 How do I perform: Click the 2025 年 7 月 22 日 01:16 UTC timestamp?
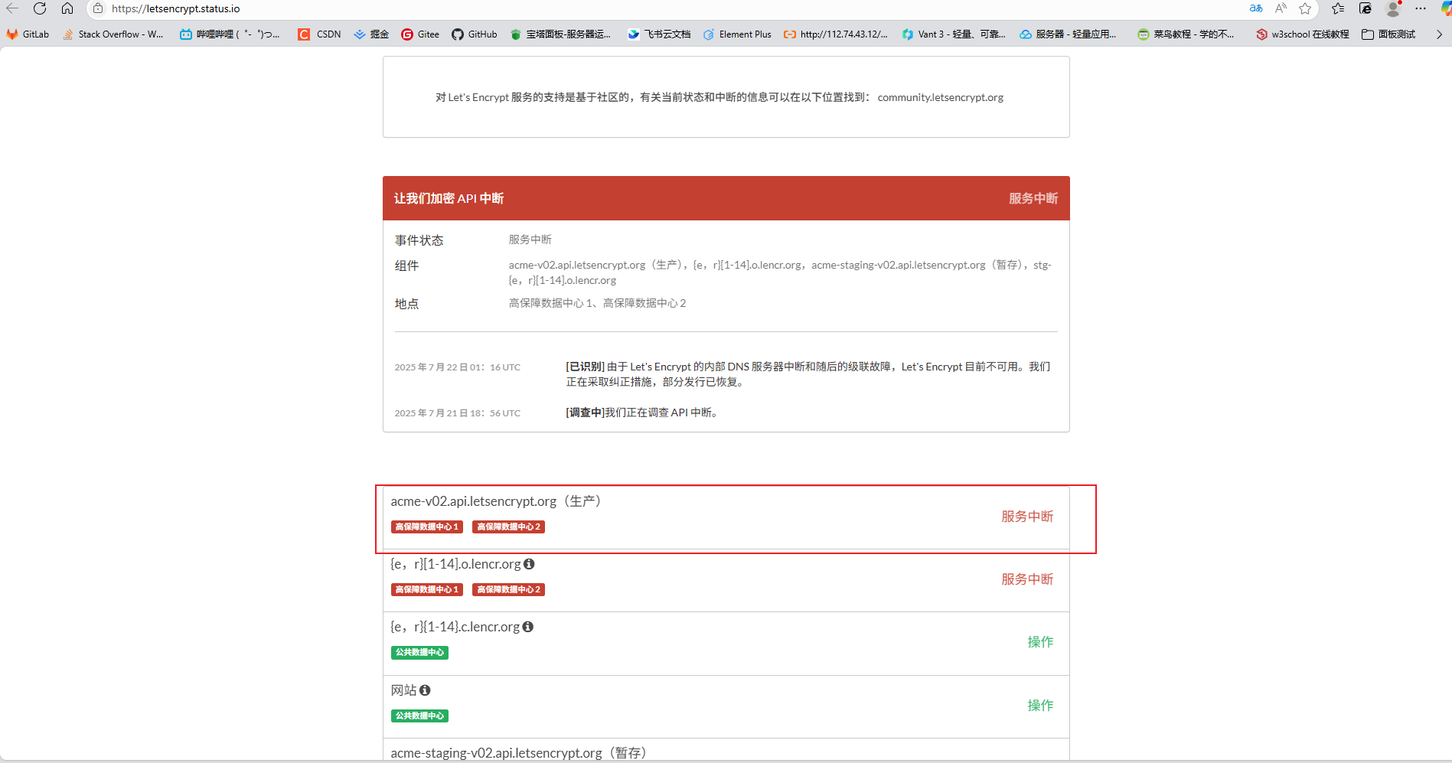(457, 367)
